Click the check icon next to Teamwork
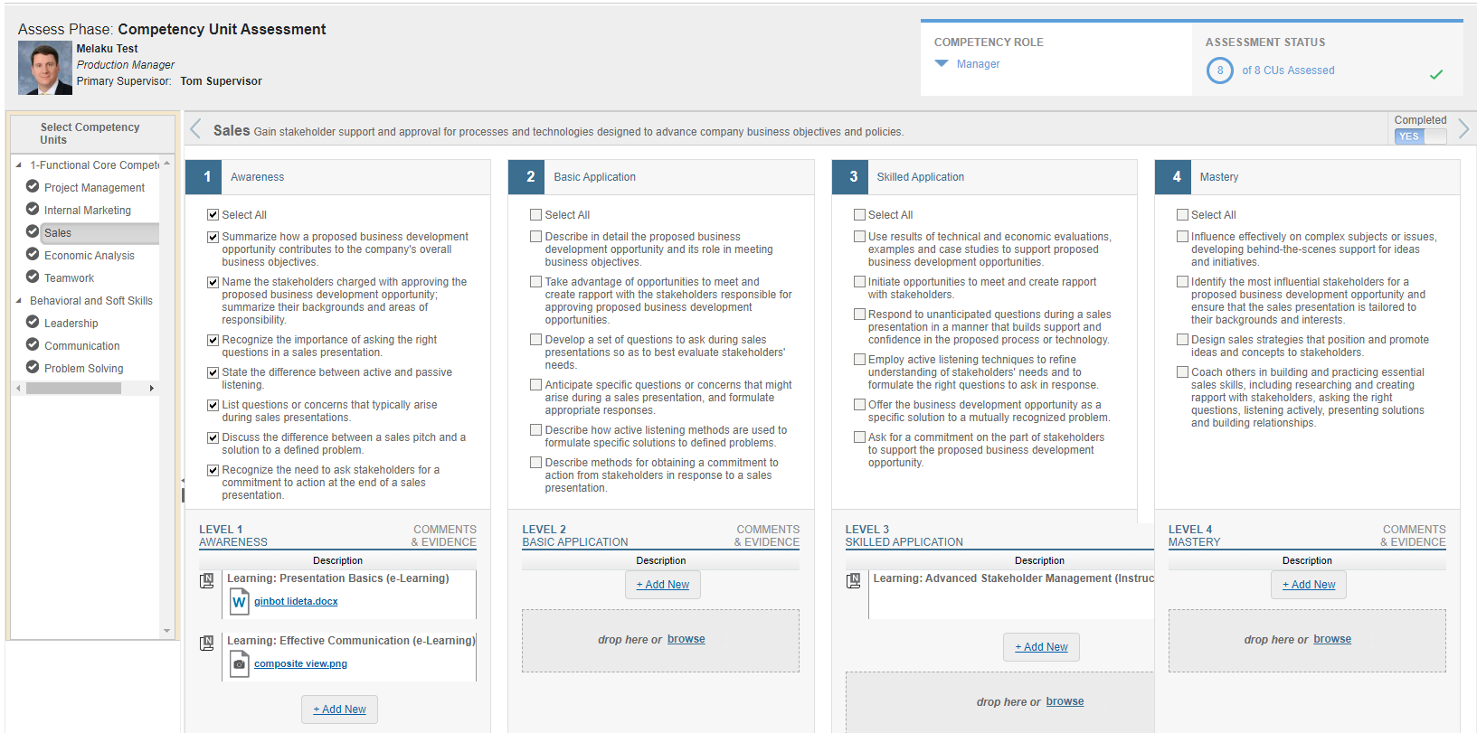 point(33,277)
